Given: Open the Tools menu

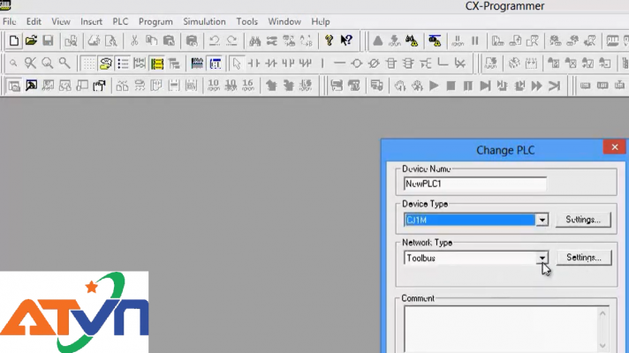Looking at the screenshot, I should tap(246, 22).
